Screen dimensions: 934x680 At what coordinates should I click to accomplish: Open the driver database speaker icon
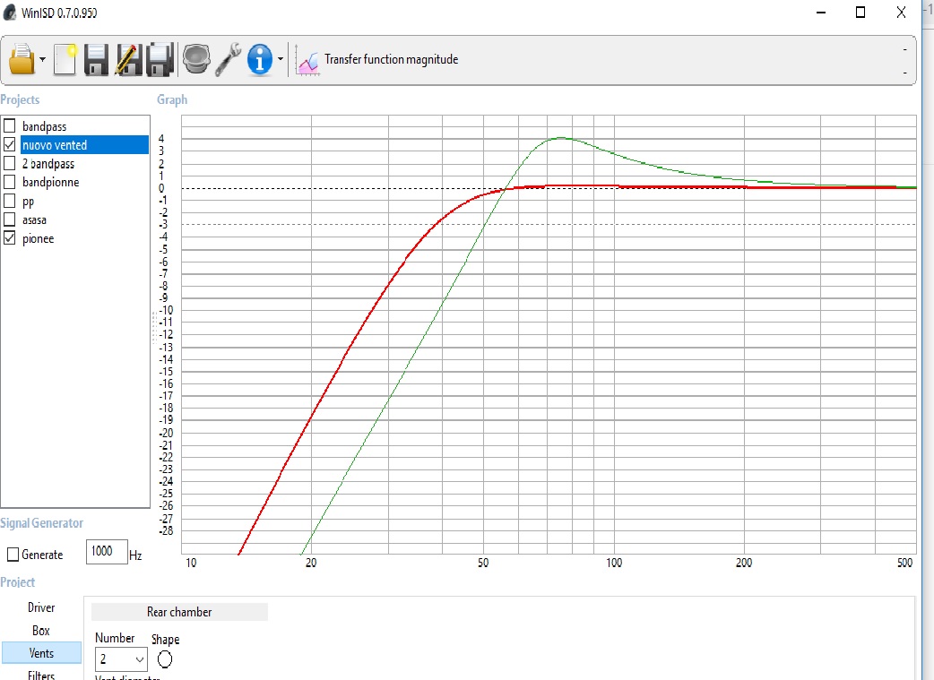click(x=196, y=59)
